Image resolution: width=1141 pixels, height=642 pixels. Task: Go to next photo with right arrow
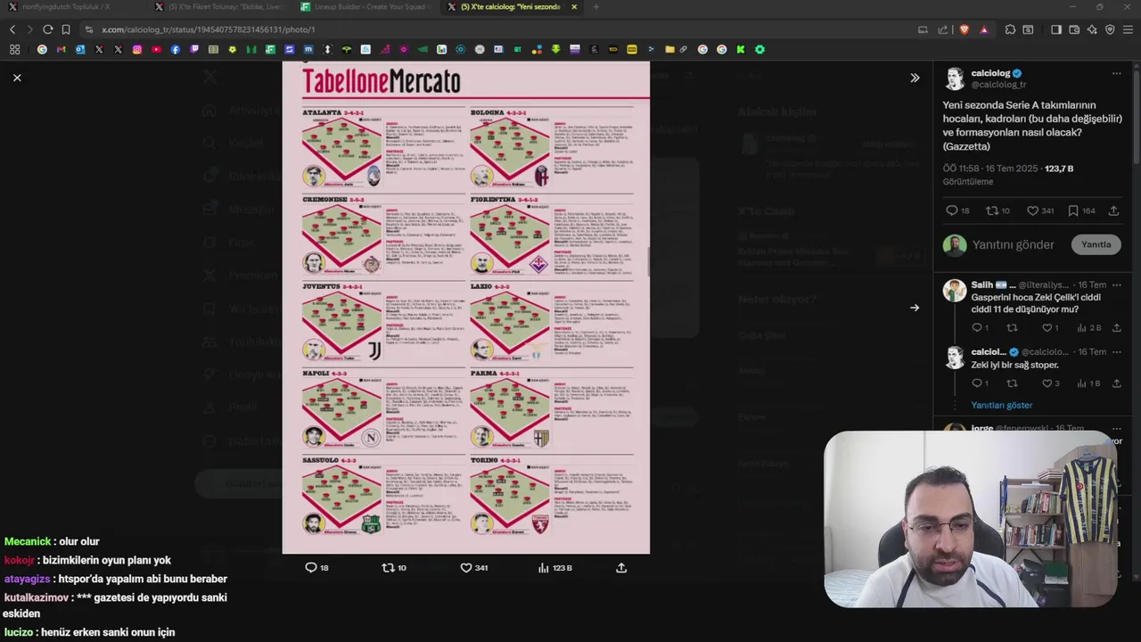pos(915,308)
